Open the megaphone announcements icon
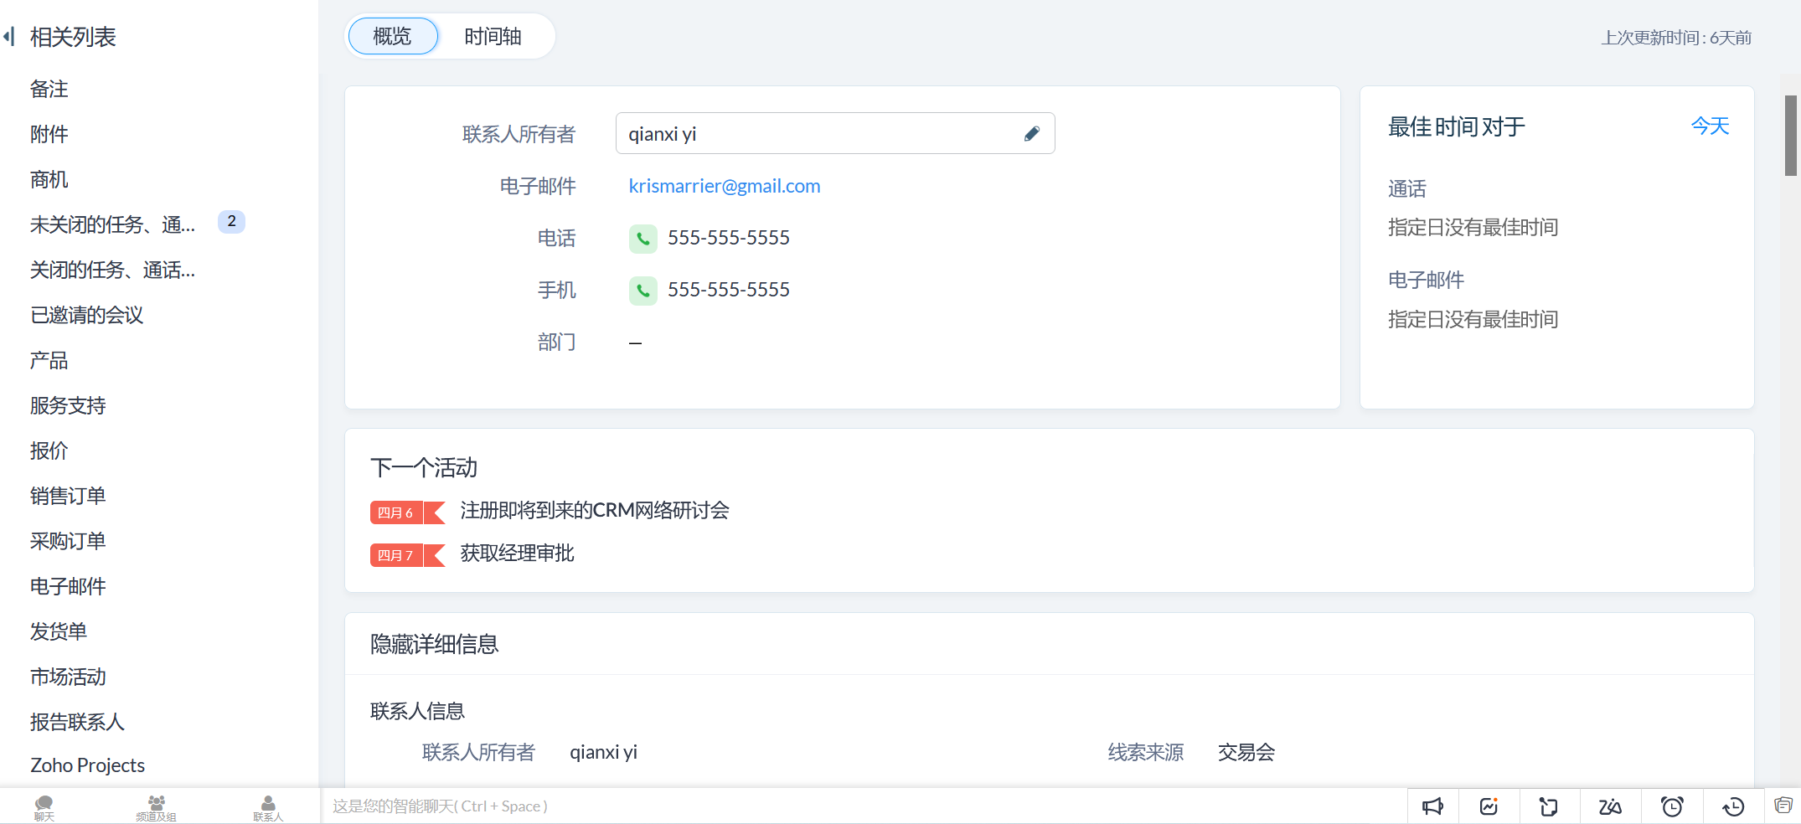 (x=1432, y=806)
